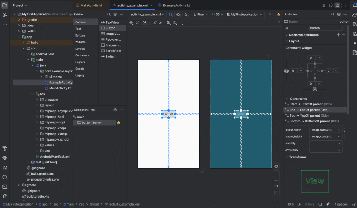Open the Problems exclamation tool icon
357x208 pixels.
click(5, 177)
